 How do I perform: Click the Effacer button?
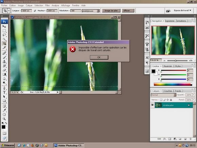128,11
